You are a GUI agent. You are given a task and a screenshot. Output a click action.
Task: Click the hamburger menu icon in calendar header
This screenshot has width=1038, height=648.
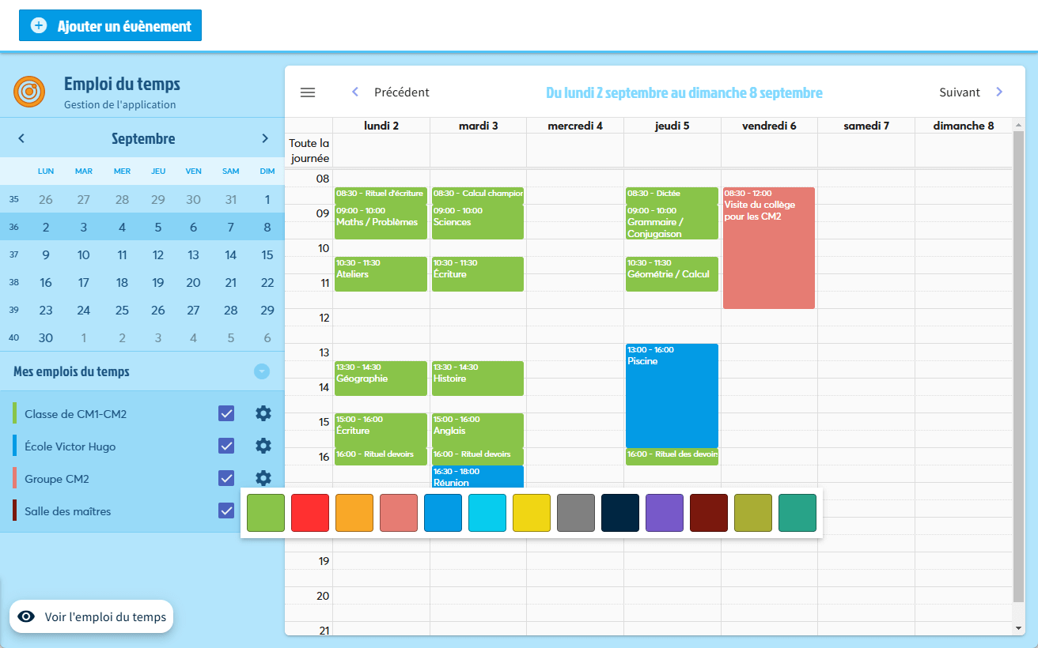(308, 92)
